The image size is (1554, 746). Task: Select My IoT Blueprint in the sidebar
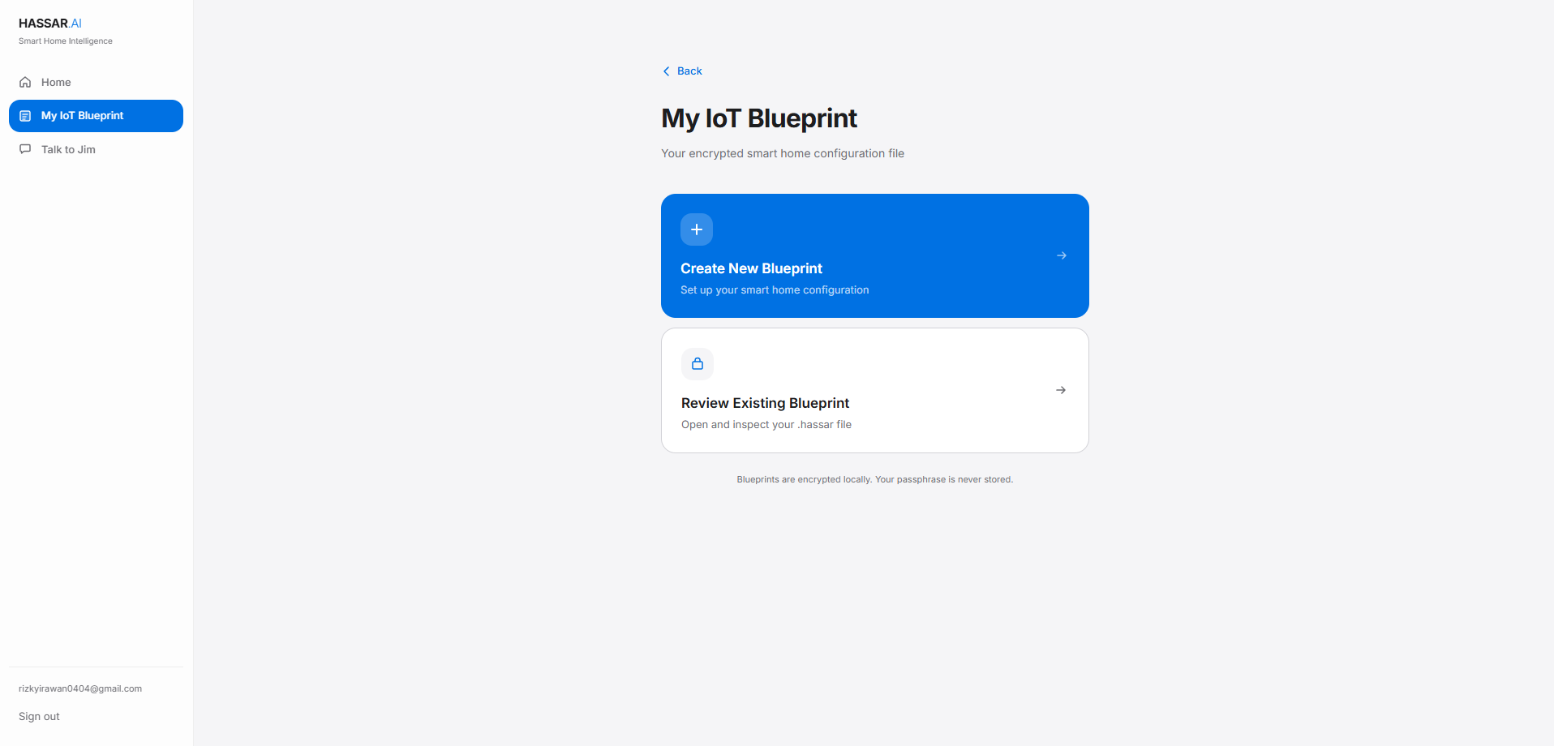point(96,116)
